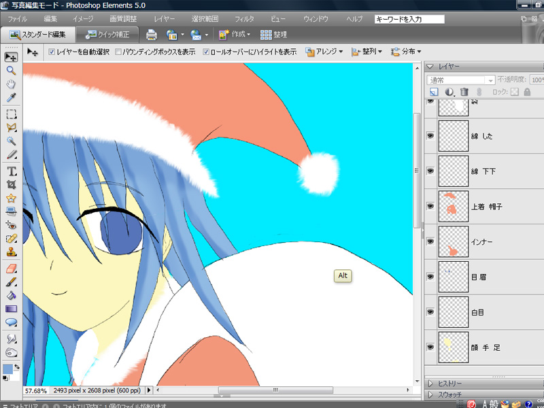
Task: Switch to 'スタンダード編集' tab
Action: (37, 35)
